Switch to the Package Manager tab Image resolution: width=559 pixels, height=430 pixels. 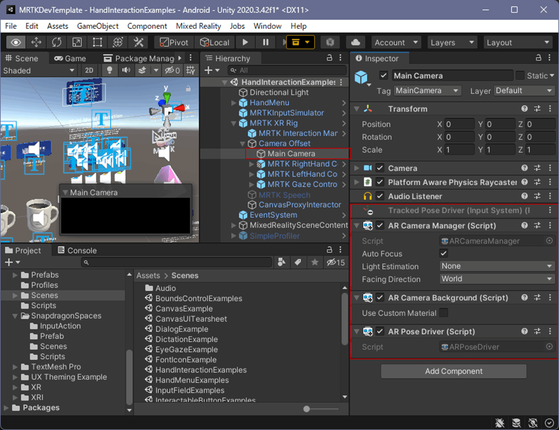(139, 58)
